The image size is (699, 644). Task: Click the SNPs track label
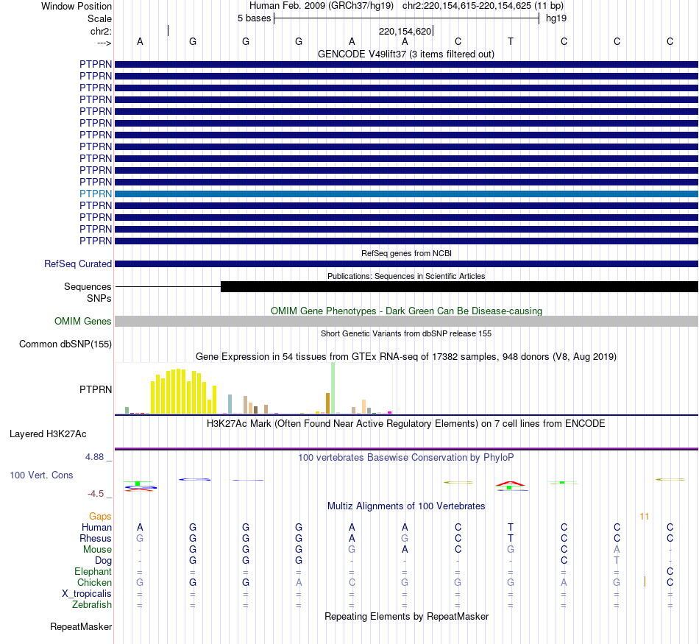pos(99,298)
